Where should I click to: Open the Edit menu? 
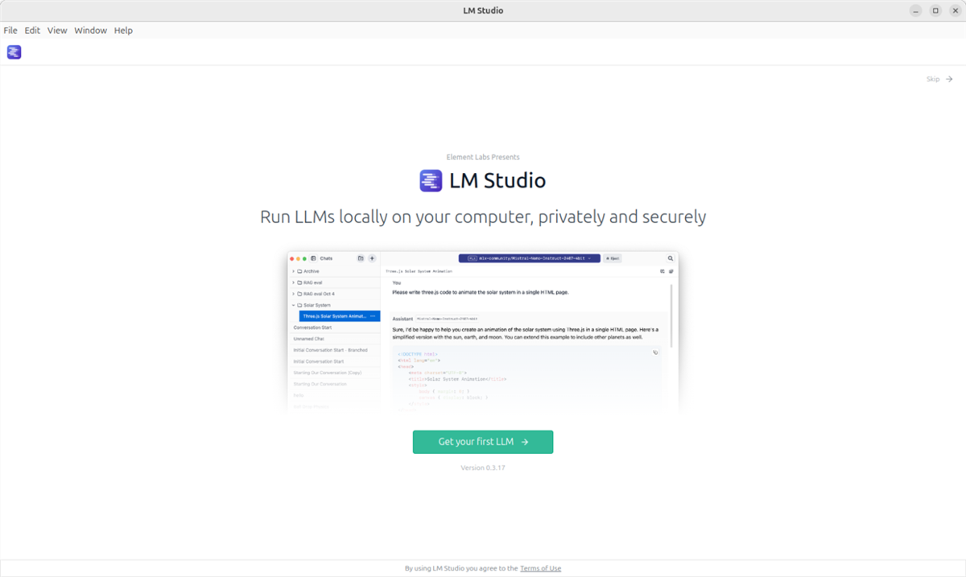click(32, 31)
